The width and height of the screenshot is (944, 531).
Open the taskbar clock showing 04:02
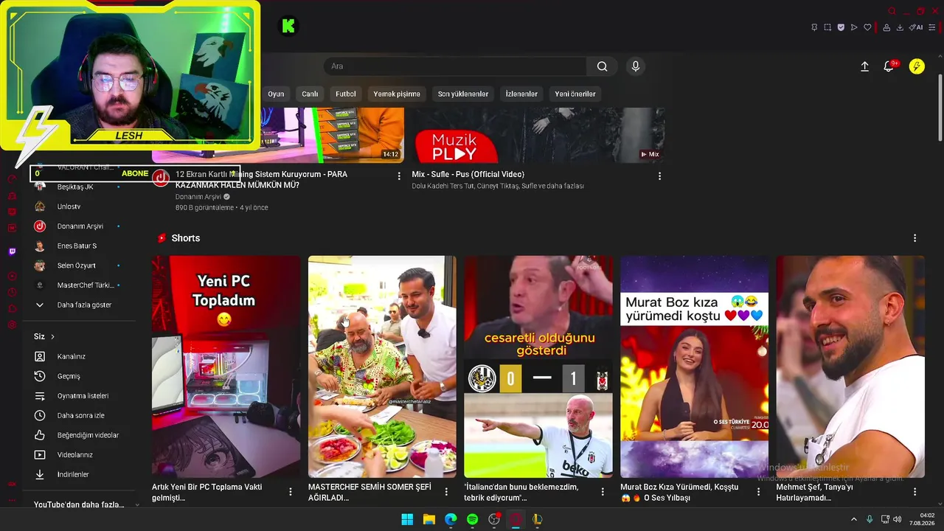922,519
